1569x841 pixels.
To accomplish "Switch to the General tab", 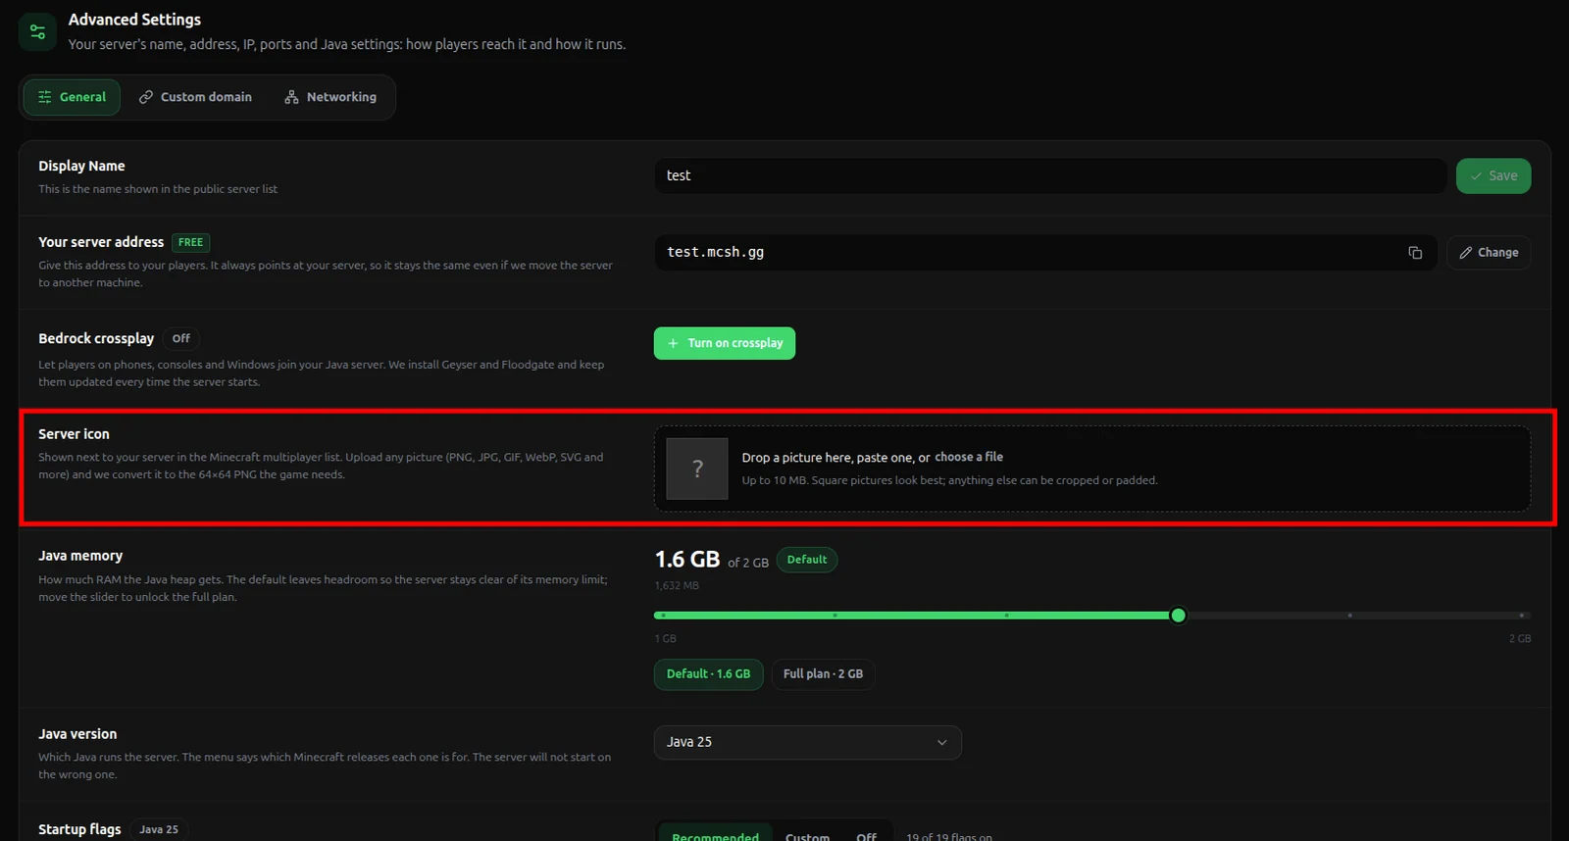I will [x=72, y=97].
